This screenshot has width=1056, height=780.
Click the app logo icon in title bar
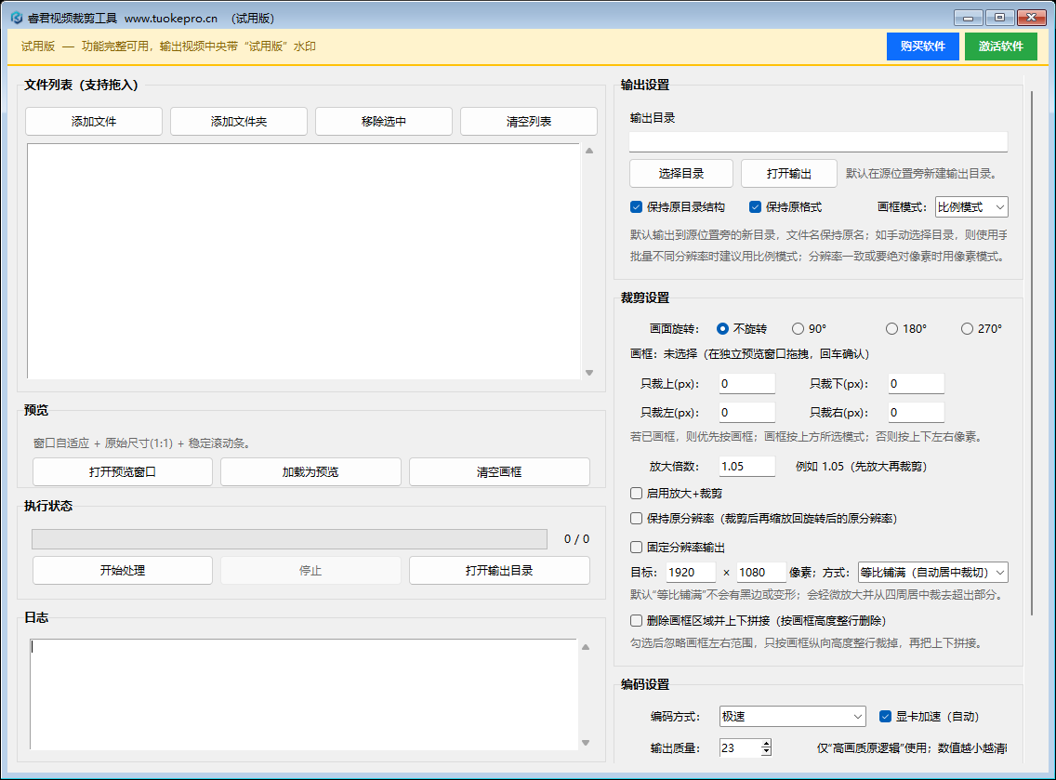coord(17,19)
